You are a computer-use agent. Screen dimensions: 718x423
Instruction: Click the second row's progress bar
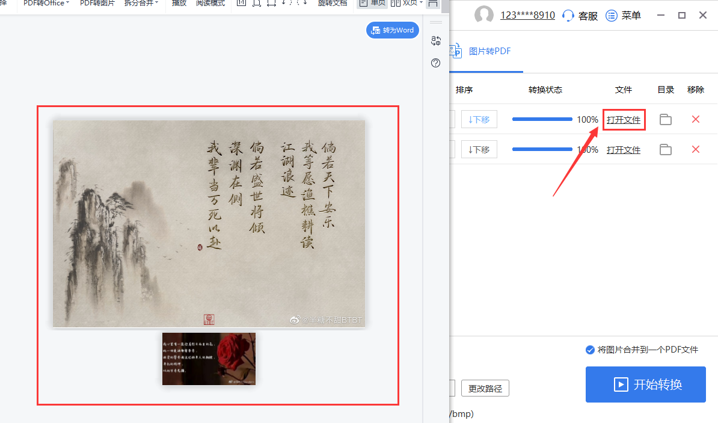(542, 149)
